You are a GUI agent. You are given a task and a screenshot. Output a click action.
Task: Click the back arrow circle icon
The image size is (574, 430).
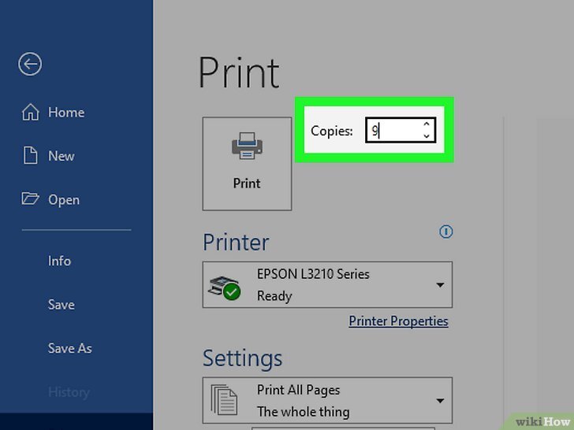click(30, 65)
